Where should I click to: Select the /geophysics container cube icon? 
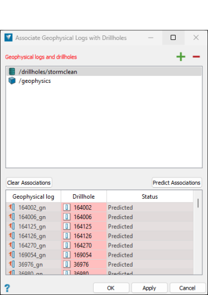(12, 81)
